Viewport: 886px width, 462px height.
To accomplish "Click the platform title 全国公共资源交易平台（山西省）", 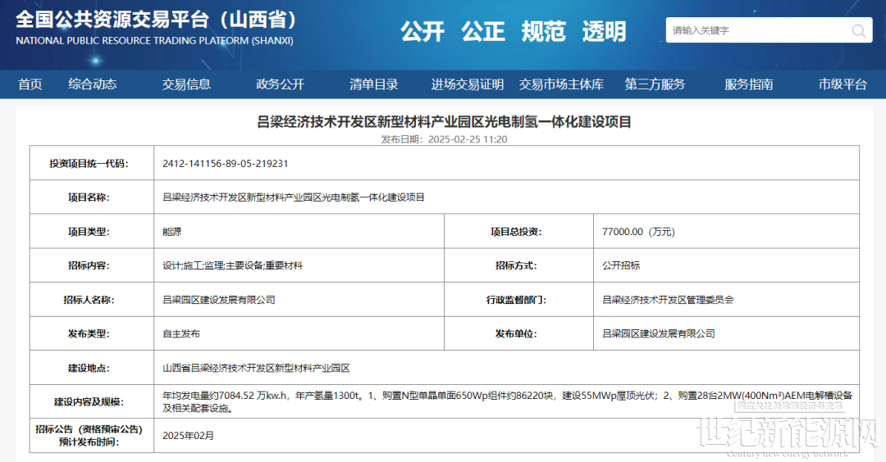I will 157,20.
